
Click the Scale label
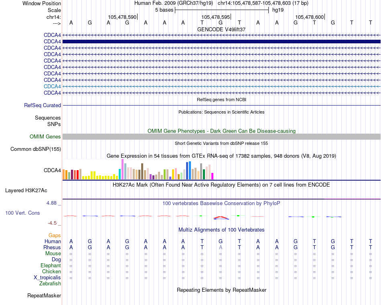coord(55,10)
